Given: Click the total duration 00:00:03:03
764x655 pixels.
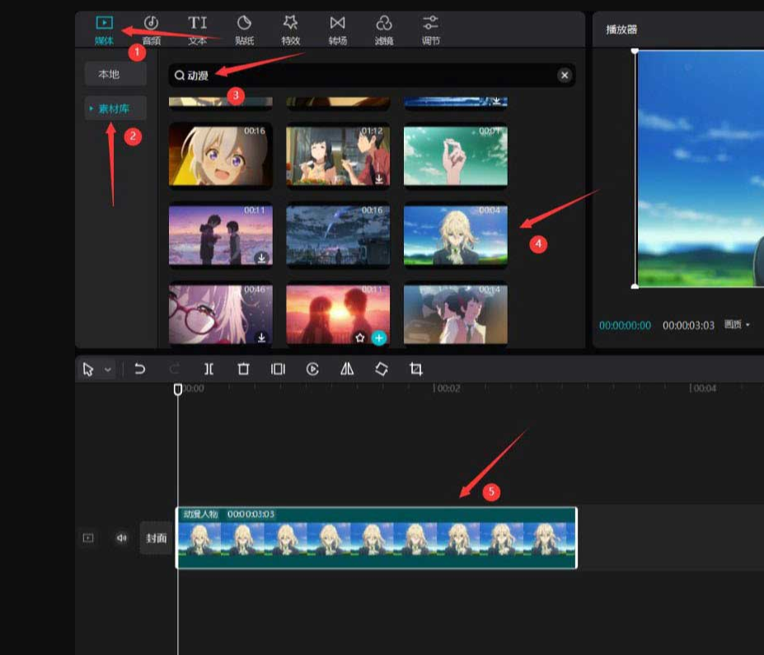Looking at the screenshot, I should 688,325.
